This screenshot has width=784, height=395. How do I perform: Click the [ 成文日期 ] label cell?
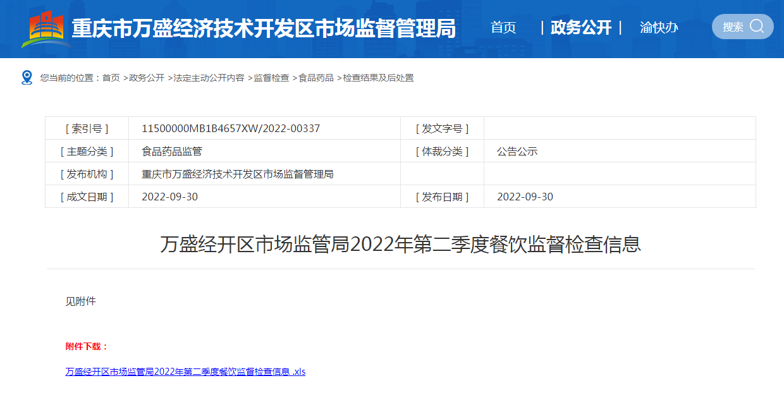pos(87,197)
